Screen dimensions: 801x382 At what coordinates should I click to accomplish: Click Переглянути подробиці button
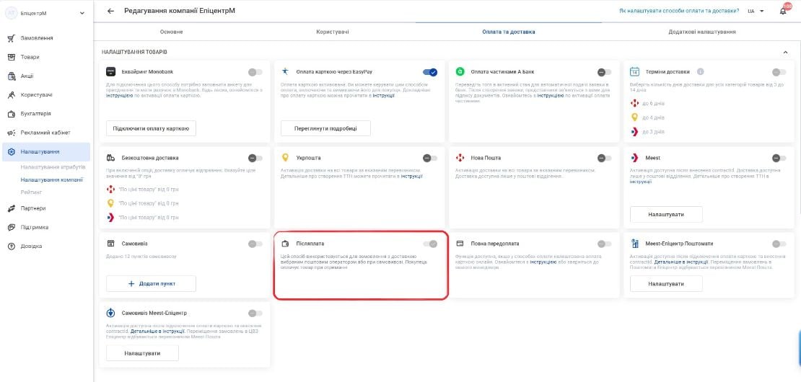[325, 128]
